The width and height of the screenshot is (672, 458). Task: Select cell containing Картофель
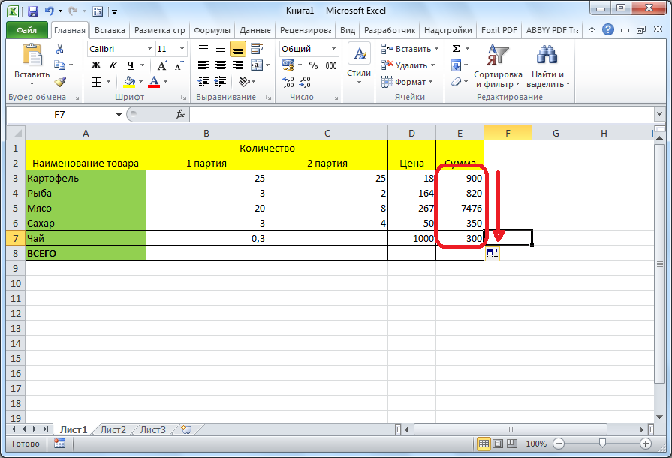click(86, 178)
